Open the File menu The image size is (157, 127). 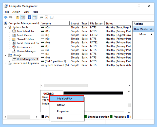click(7, 12)
